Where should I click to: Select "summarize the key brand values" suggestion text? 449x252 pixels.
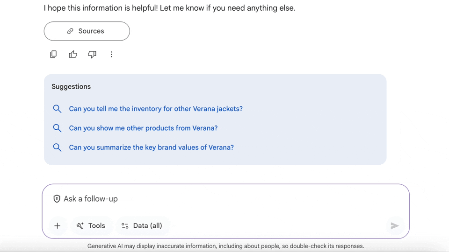tap(151, 147)
